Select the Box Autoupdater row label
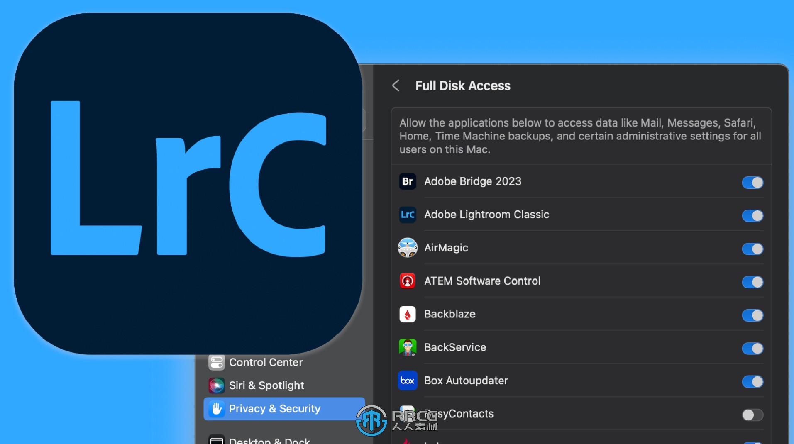This screenshot has width=794, height=444. click(466, 381)
